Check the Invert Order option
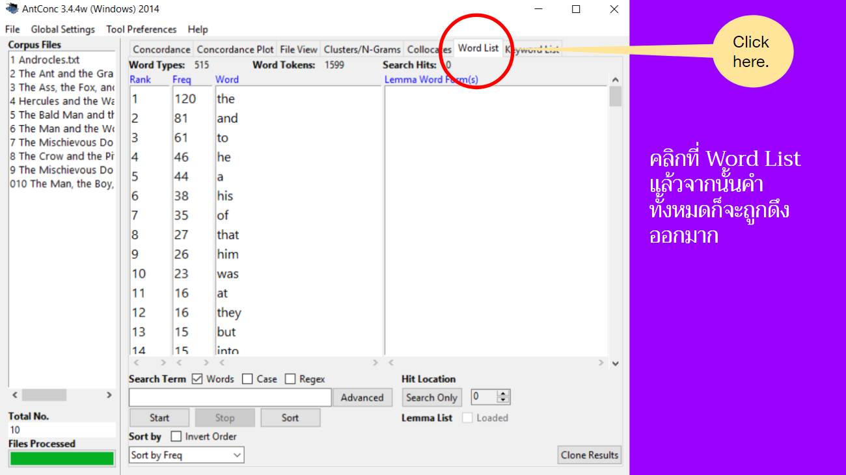 [x=176, y=437]
